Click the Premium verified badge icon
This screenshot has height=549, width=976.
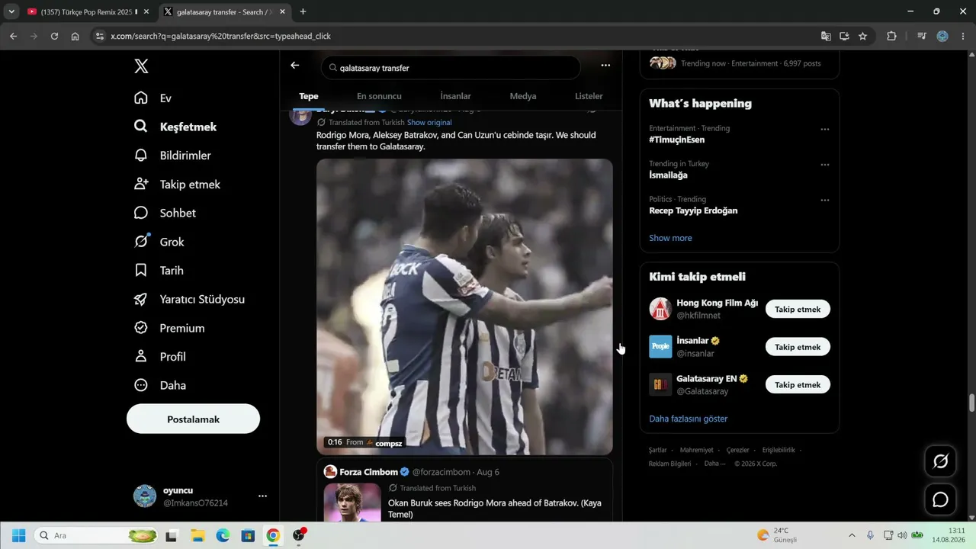tap(141, 328)
